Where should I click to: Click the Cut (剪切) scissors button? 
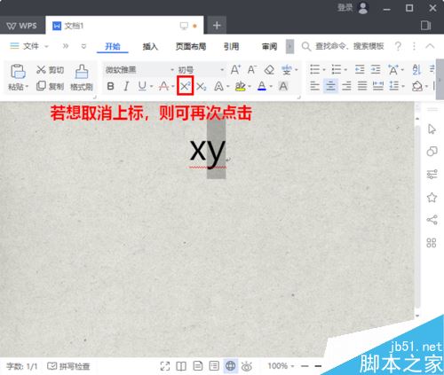(x=50, y=70)
